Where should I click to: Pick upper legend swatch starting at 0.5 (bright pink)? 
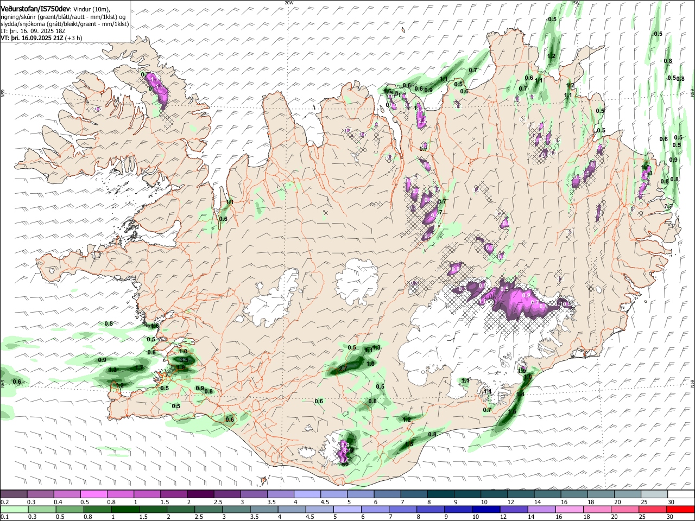[93, 494]
